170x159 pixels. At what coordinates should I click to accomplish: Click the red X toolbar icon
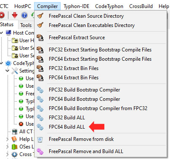coord(2,15)
